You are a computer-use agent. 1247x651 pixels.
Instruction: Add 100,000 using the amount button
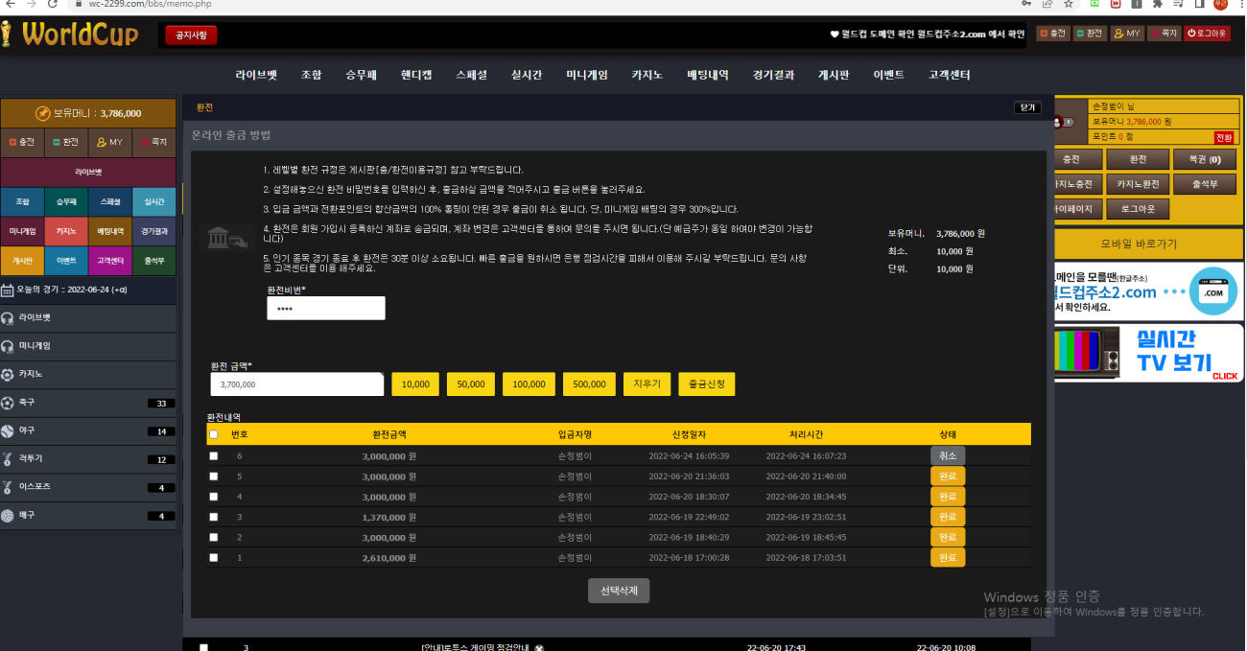pyautogui.click(x=529, y=384)
